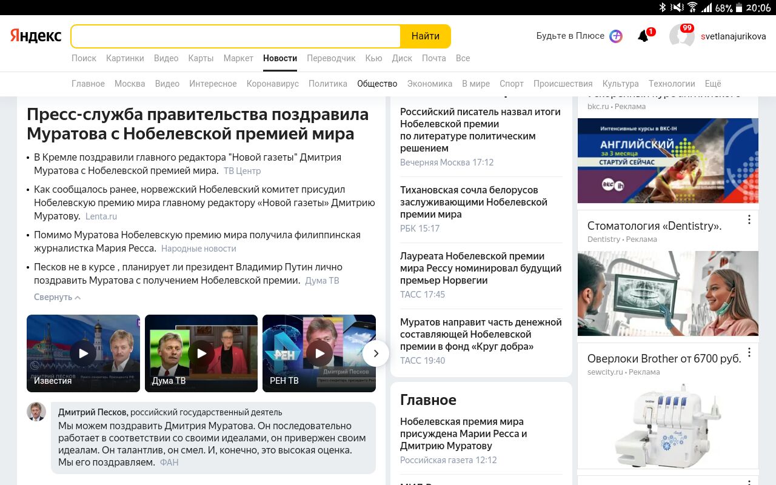Open Dmitry Peskov's avatar photo
The width and height of the screenshot is (776, 485).
point(36,412)
